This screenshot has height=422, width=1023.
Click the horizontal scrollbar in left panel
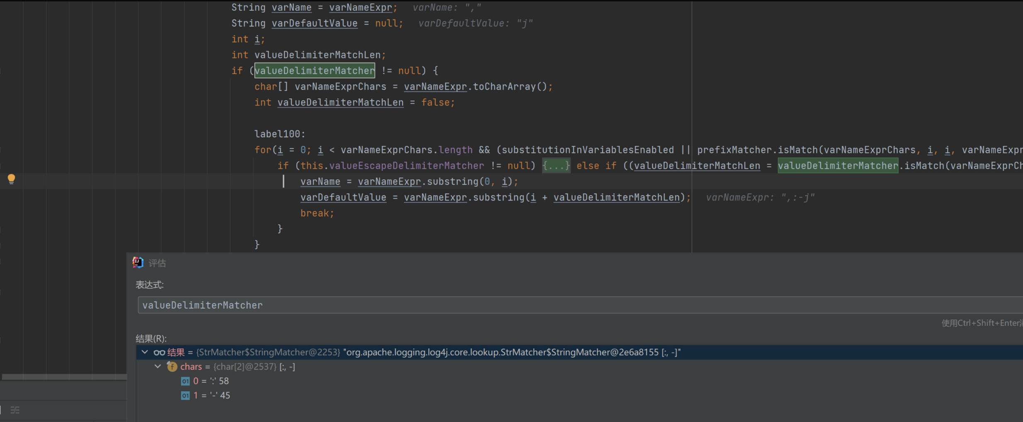pyautogui.click(x=64, y=377)
